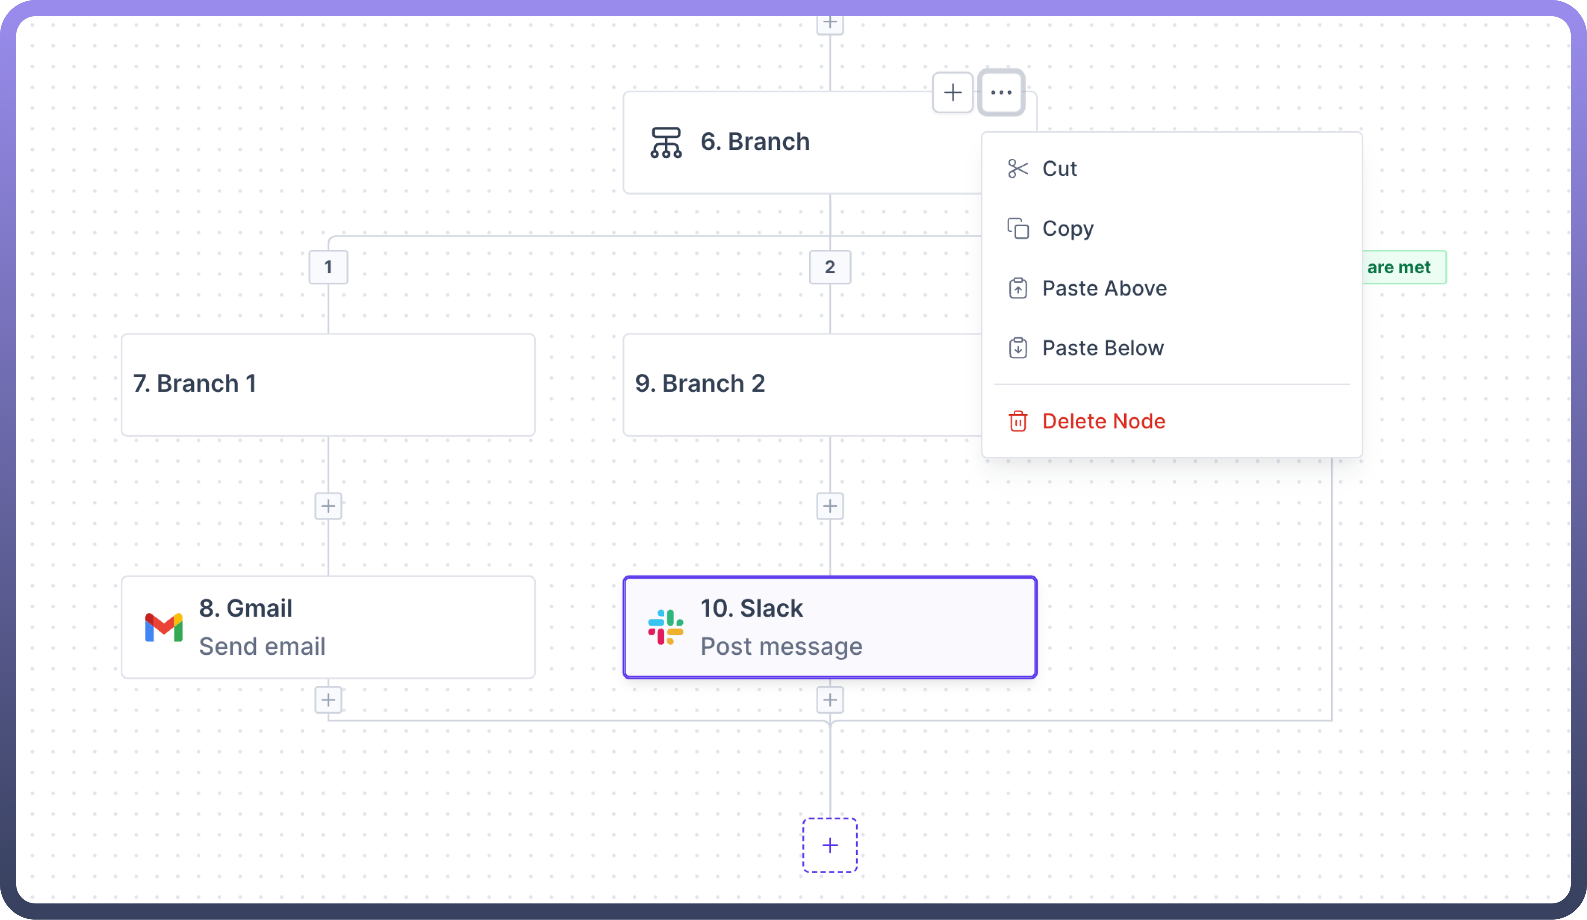Select the 9. Branch 2 node
The width and height of the screenshot is (1587, 920).
pyautogui.click(x=800, y=385)
